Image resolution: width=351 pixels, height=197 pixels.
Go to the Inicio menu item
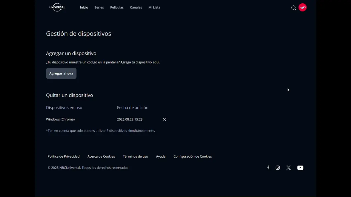(84, 7)
